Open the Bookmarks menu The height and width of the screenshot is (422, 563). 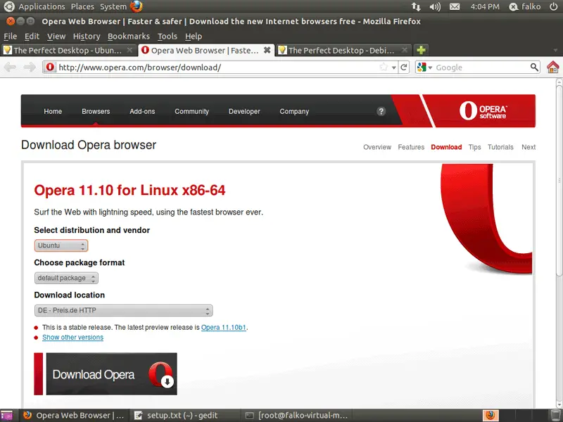coord(129,37)
